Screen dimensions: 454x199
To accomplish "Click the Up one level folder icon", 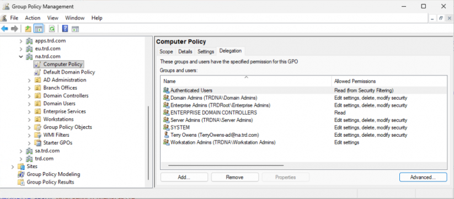I will (x=28, y=29).
